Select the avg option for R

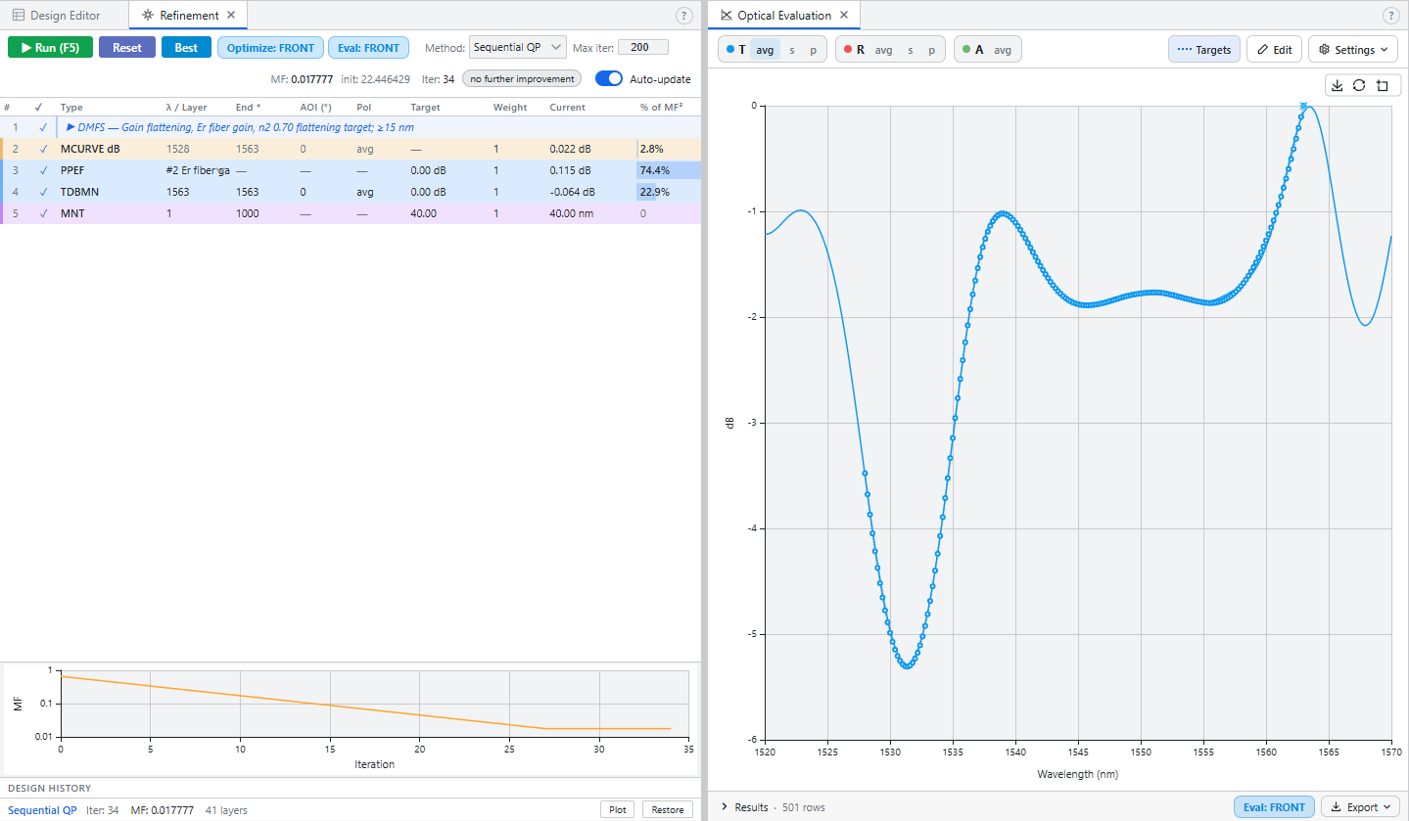click(x=883, y=49)
